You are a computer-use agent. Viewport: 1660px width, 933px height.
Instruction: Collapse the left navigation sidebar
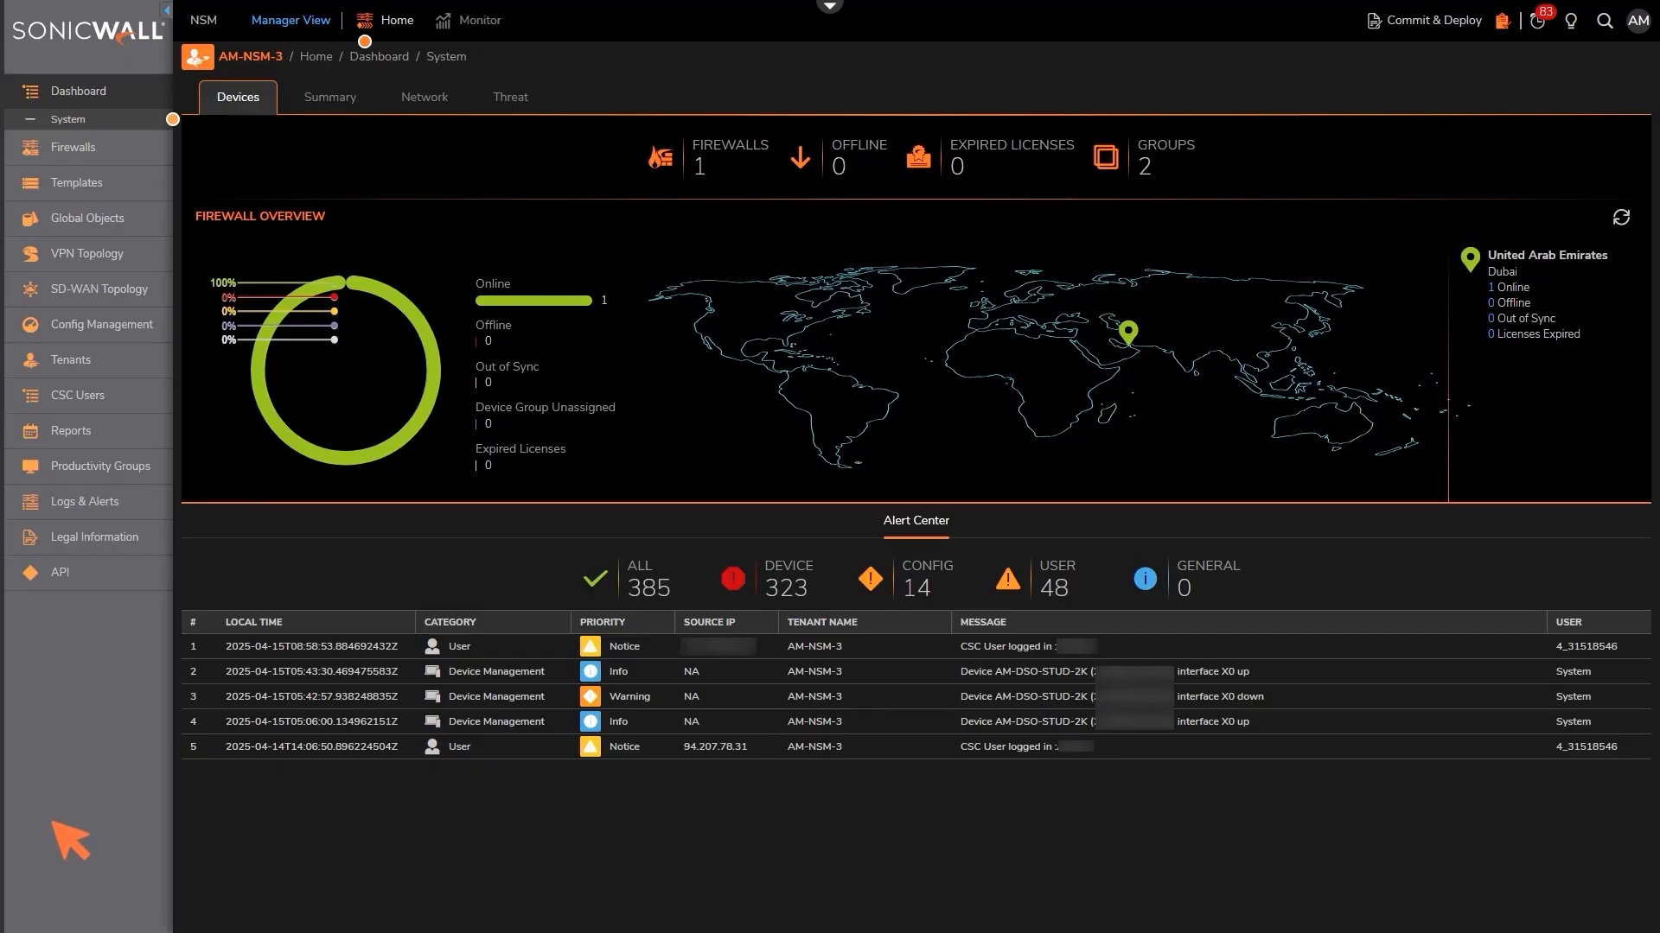point(164,10)
